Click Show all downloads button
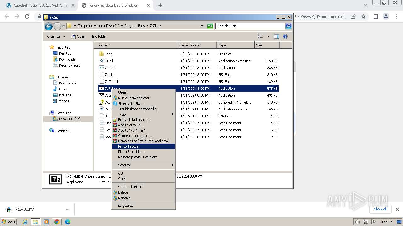 point(380,209)
